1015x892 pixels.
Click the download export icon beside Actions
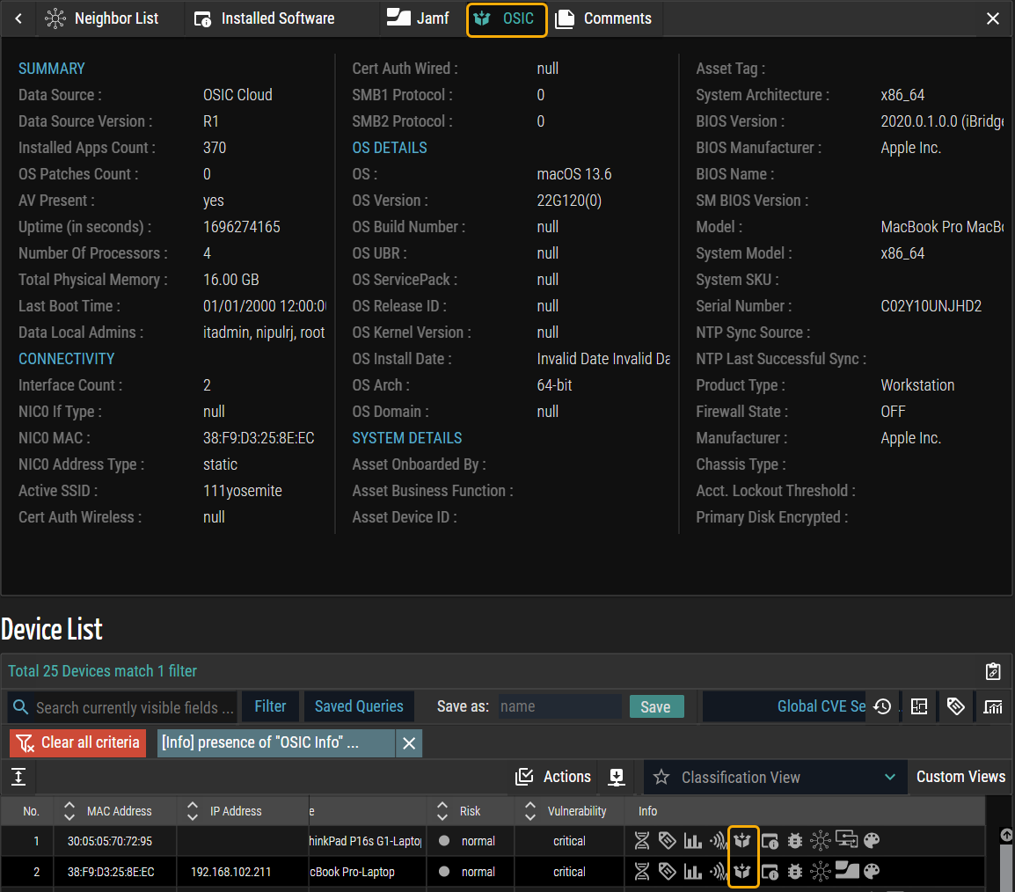click(x=617, y=777)
